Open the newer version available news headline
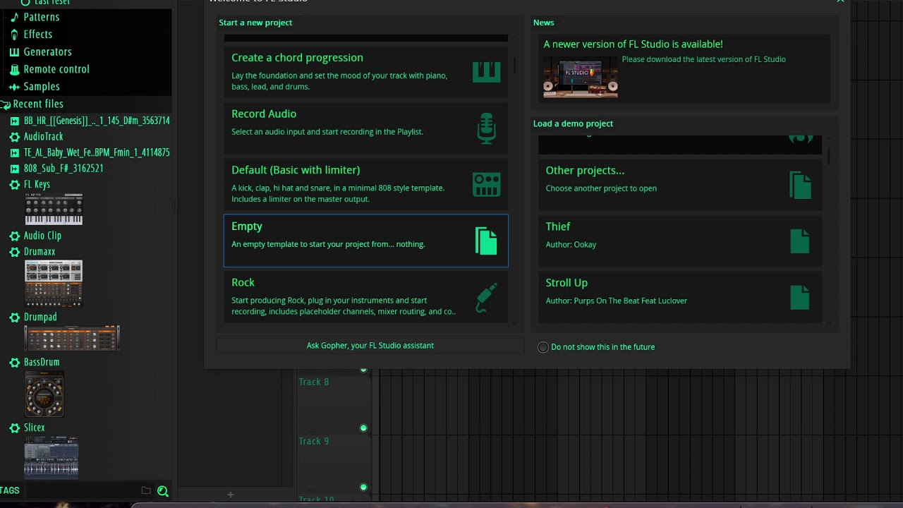903x508 pixels. pyautogui.click(x=633, y=44)
